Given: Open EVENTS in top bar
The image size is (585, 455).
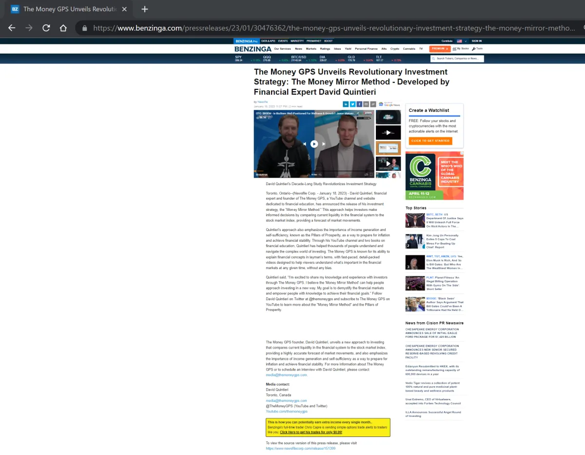Looking at the screenshot, I should (x=283, y=41).
